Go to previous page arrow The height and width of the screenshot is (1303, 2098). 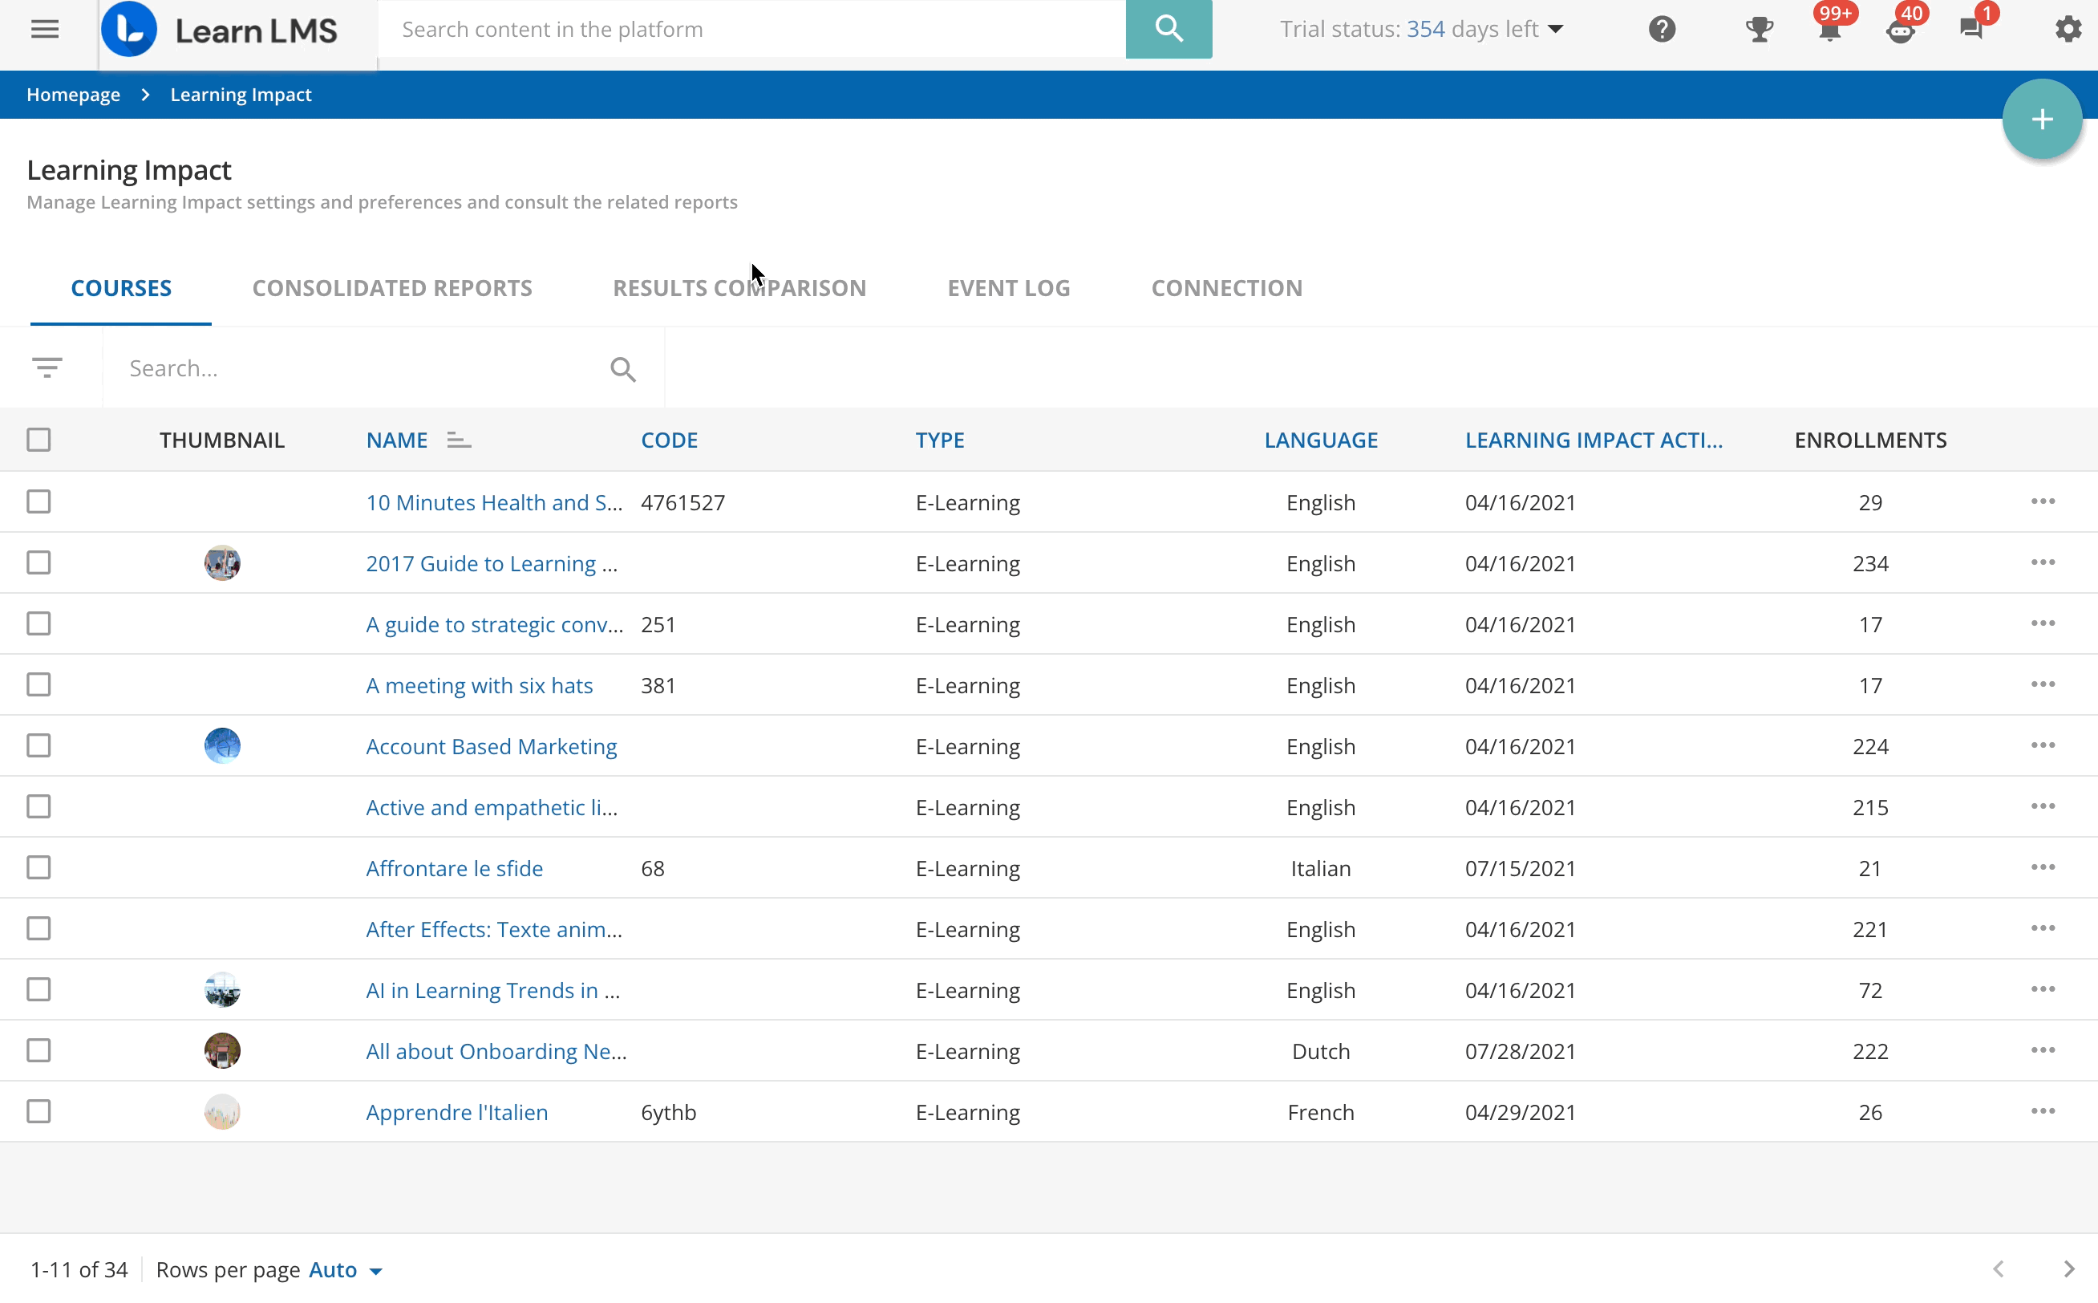point(1998,1269)
